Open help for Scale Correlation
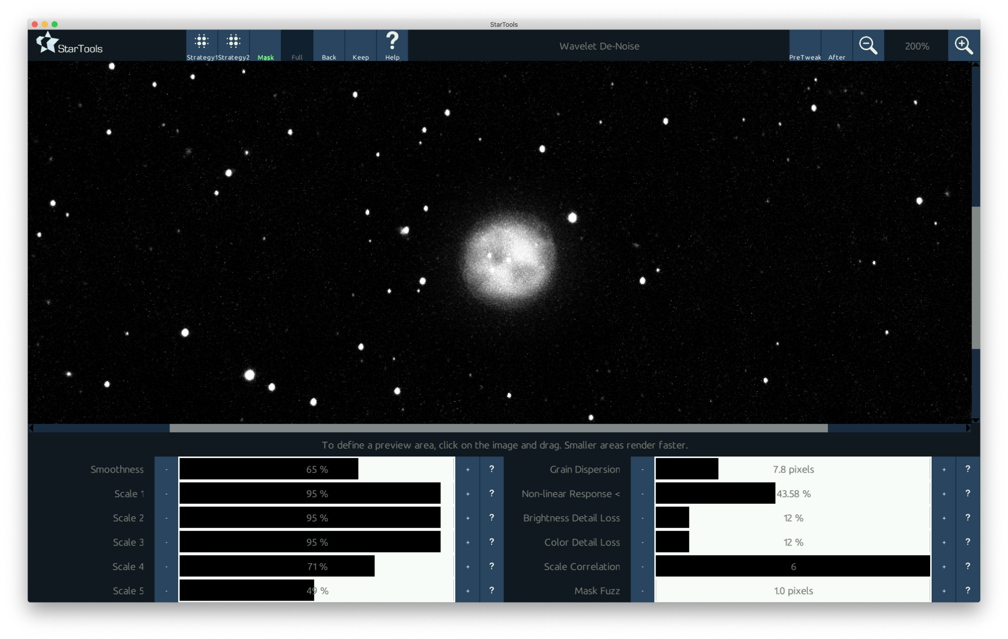Viewport: 1008px width, 639px height. (967, 566)
